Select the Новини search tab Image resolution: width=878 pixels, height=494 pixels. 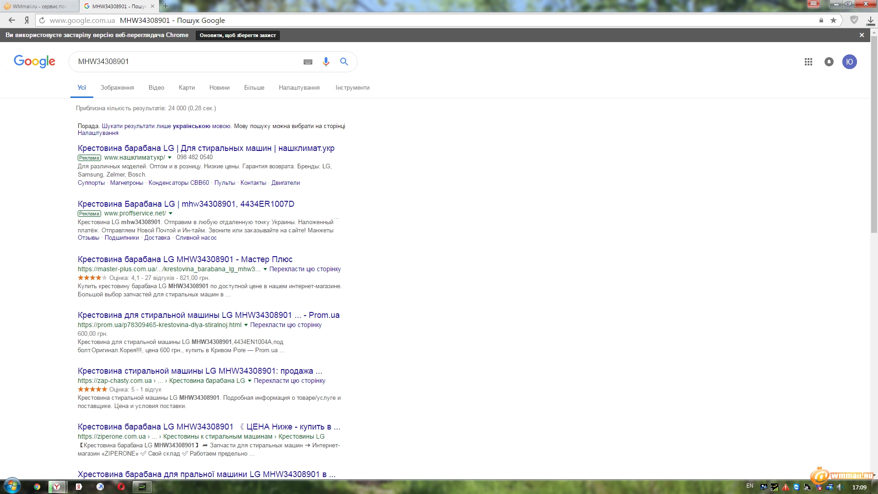[x=219, y=87]
